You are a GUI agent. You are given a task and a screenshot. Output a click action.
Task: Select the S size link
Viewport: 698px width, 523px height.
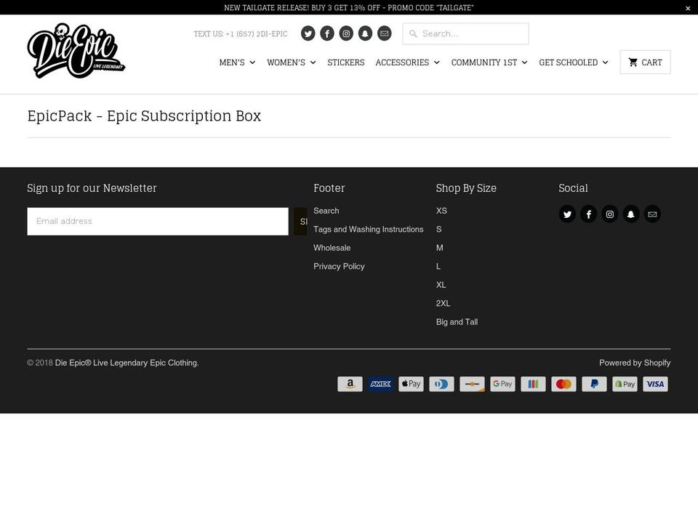tap(438, 230)
